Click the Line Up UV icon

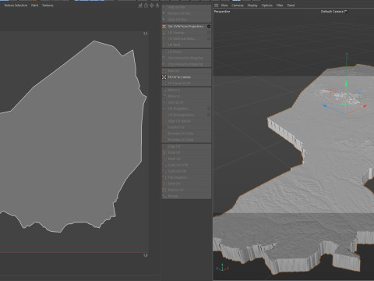(x=164, y=102)
